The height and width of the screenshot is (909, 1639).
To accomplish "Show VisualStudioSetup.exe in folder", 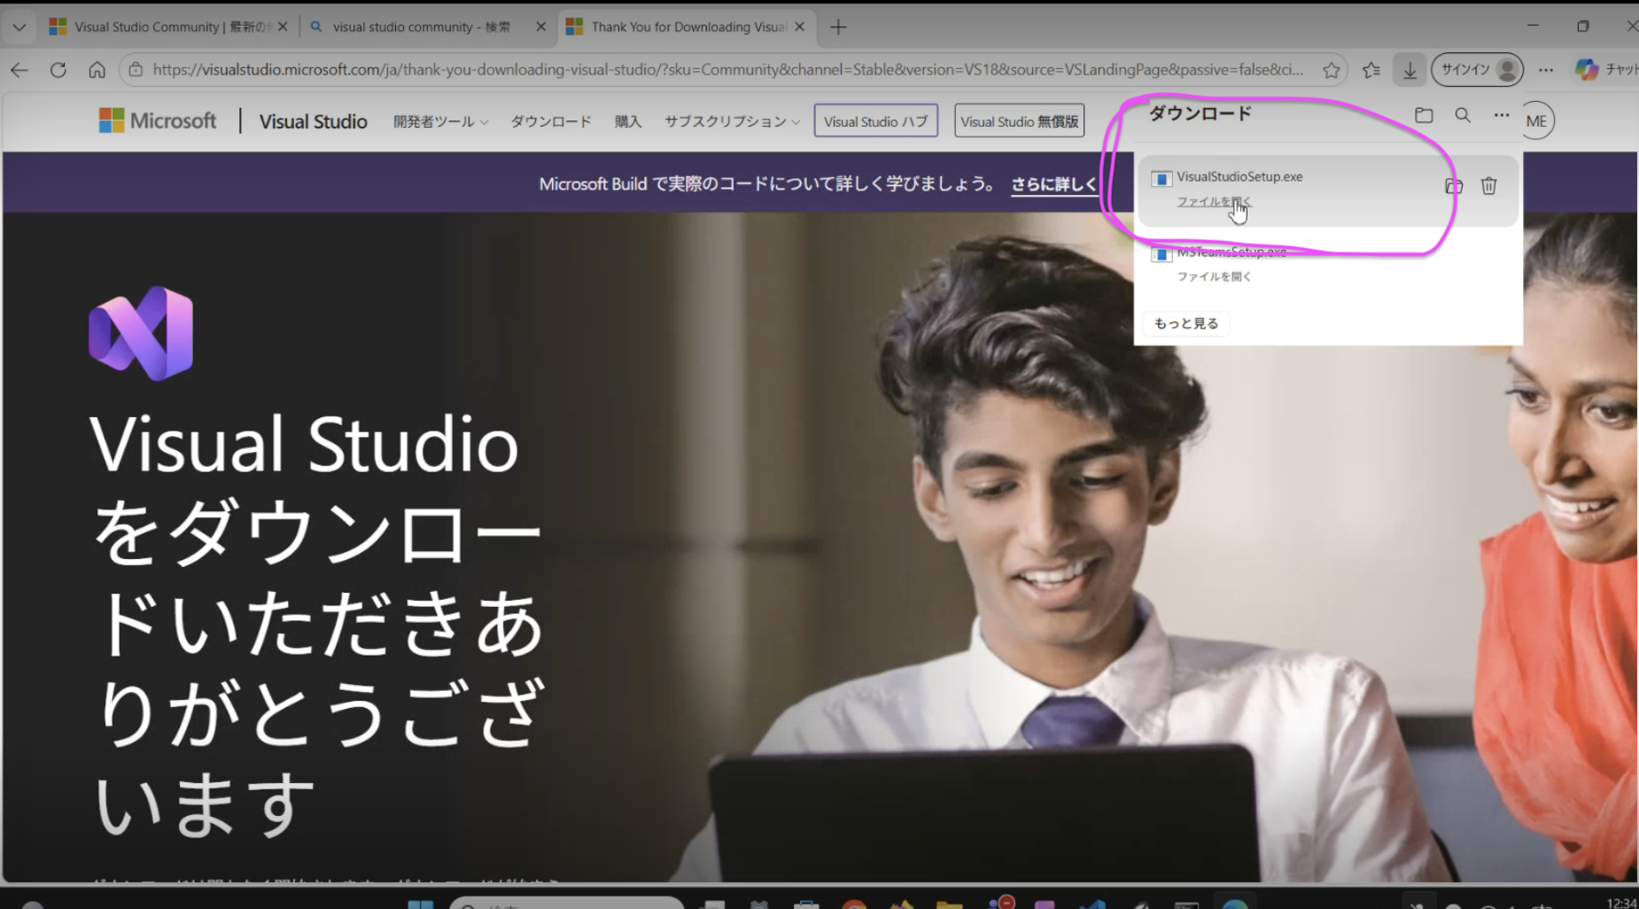I will tap(1454, 186).
